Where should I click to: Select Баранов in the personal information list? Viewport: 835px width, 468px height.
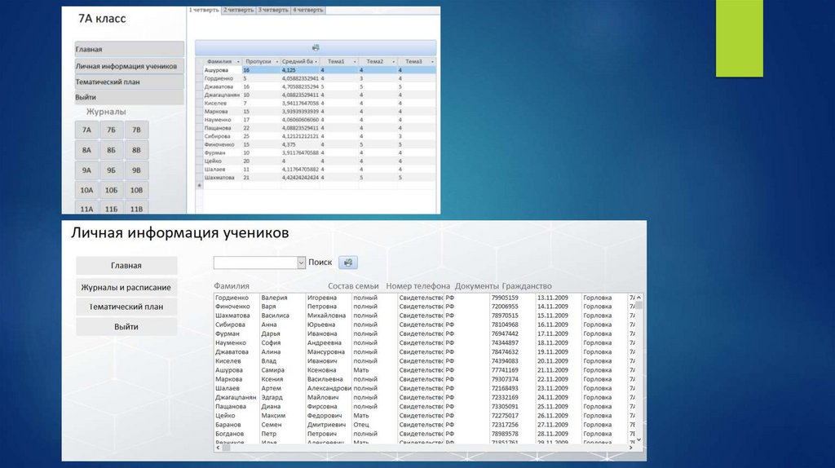[228, 424]
